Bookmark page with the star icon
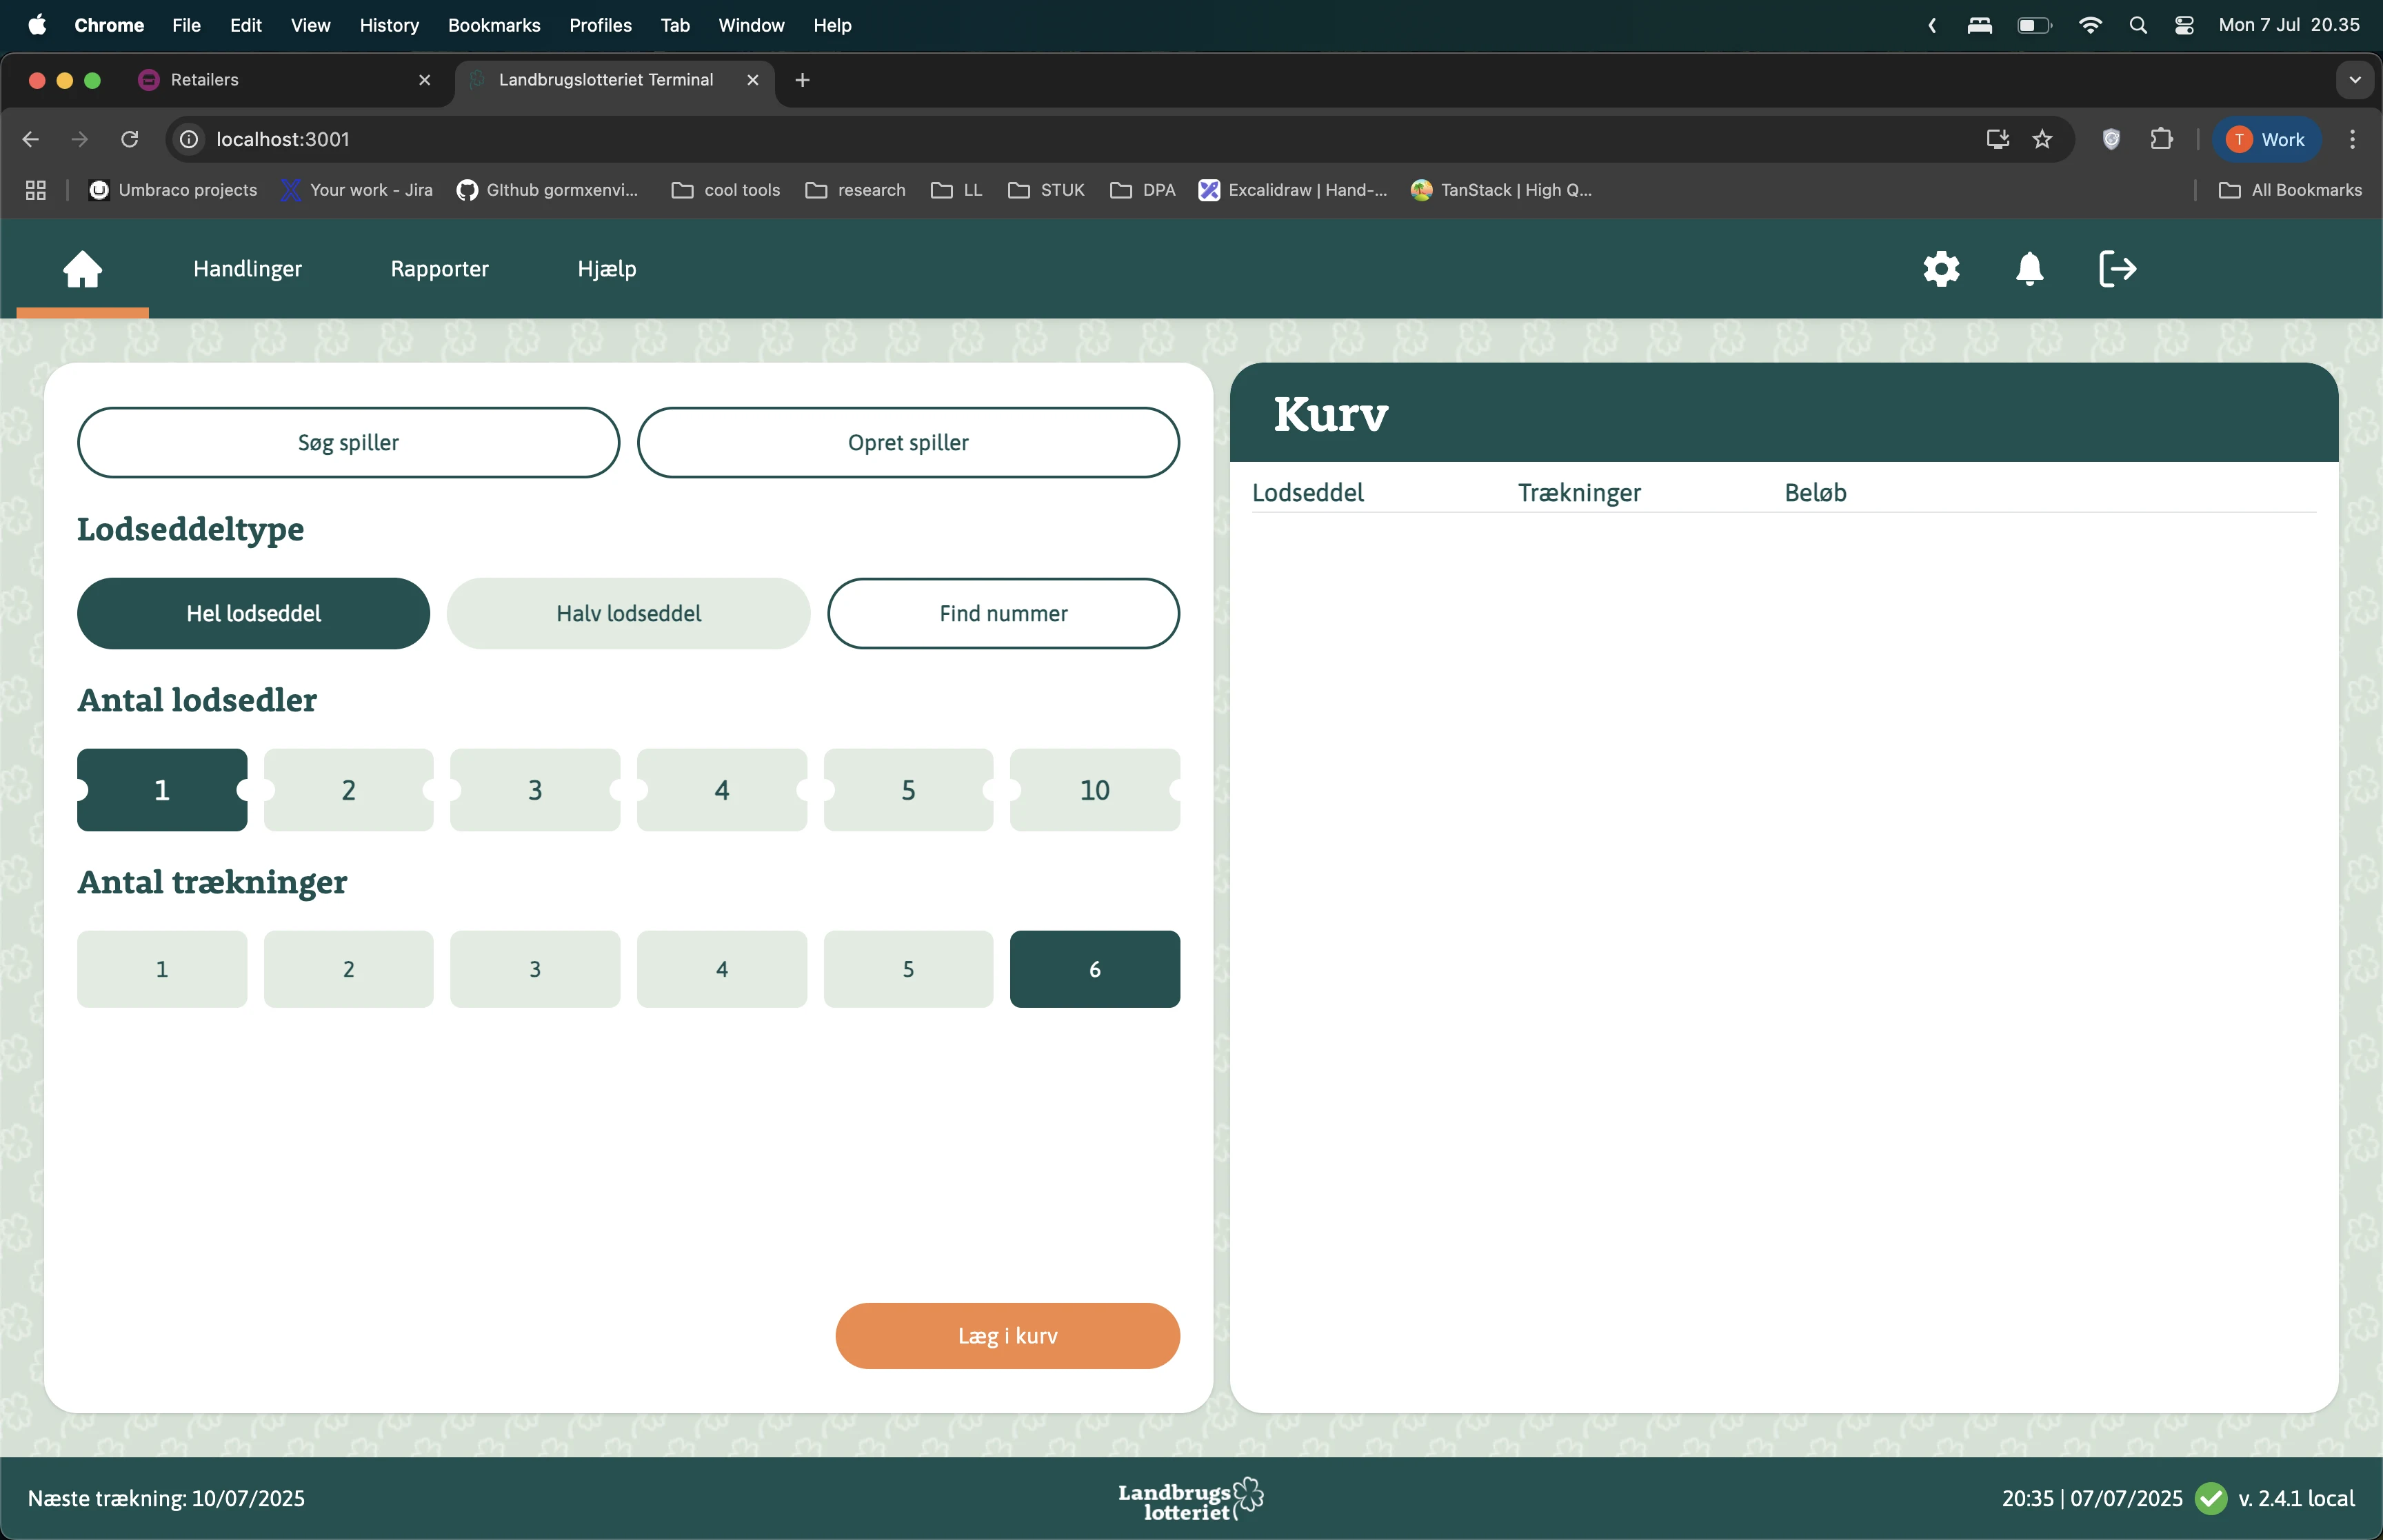This screenshot has width=2383, height=1540. coord(2042,139)
